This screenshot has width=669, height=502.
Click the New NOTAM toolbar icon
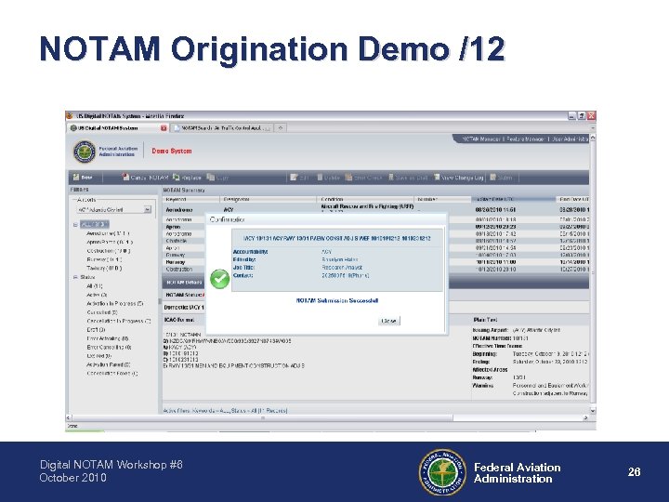tap(76, 178)
